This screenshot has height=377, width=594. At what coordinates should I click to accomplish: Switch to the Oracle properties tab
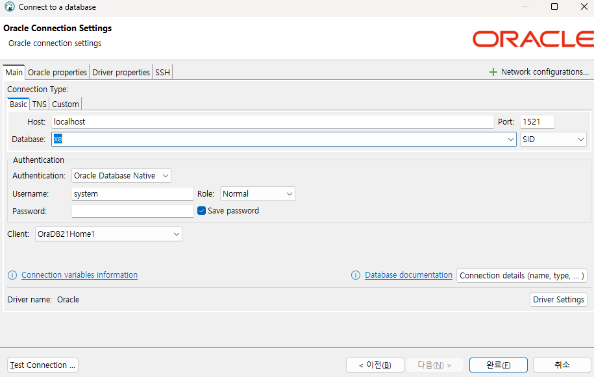(x=57, y=72)
